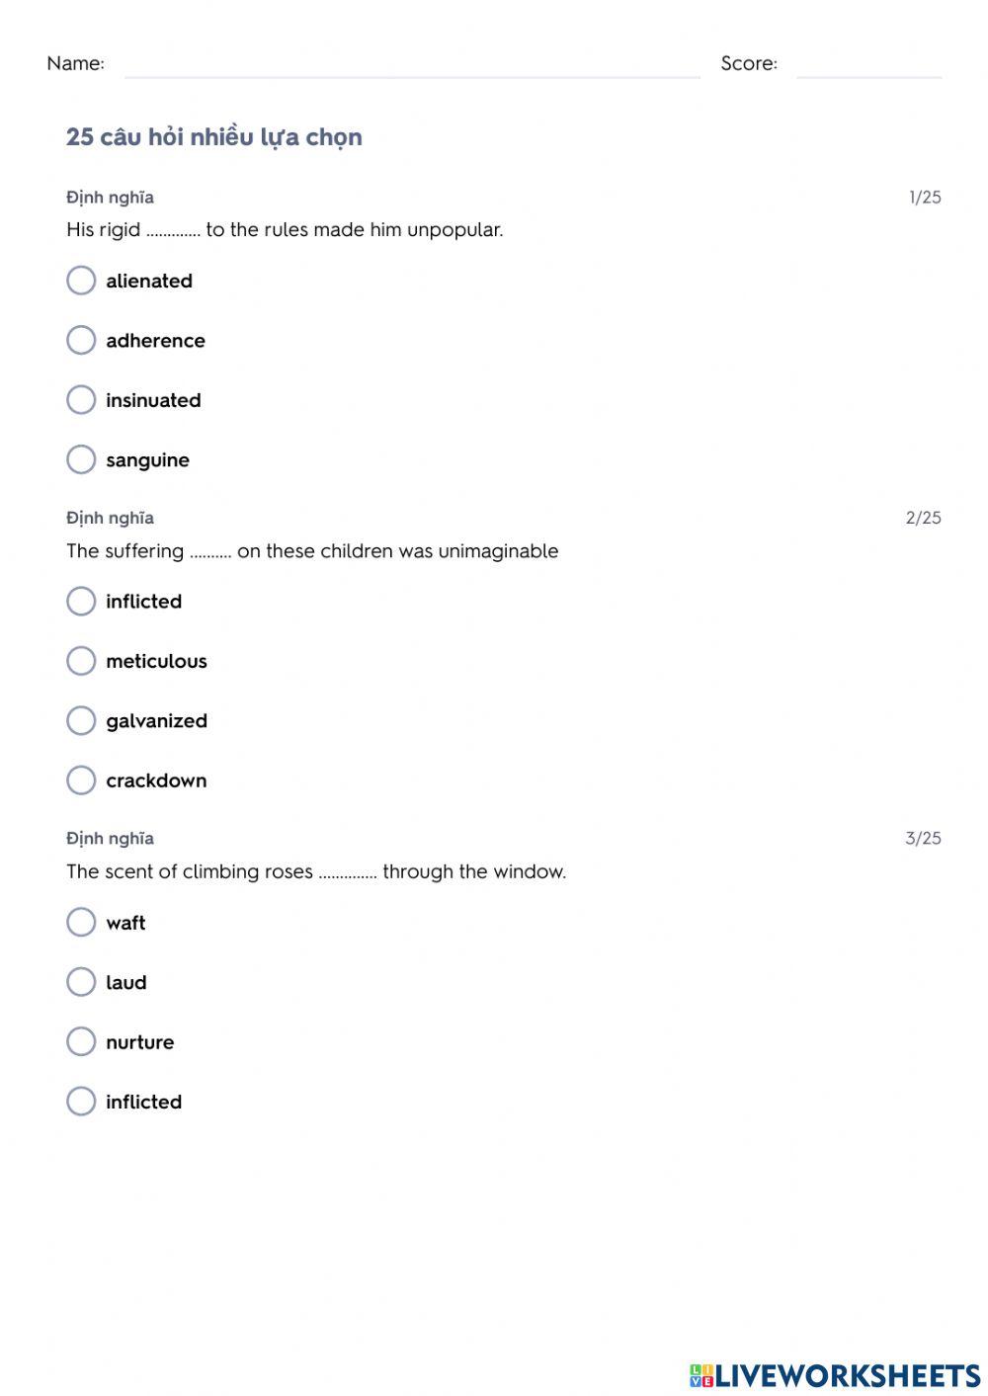Choose the 'adherence' answer option

coord(81,340)
